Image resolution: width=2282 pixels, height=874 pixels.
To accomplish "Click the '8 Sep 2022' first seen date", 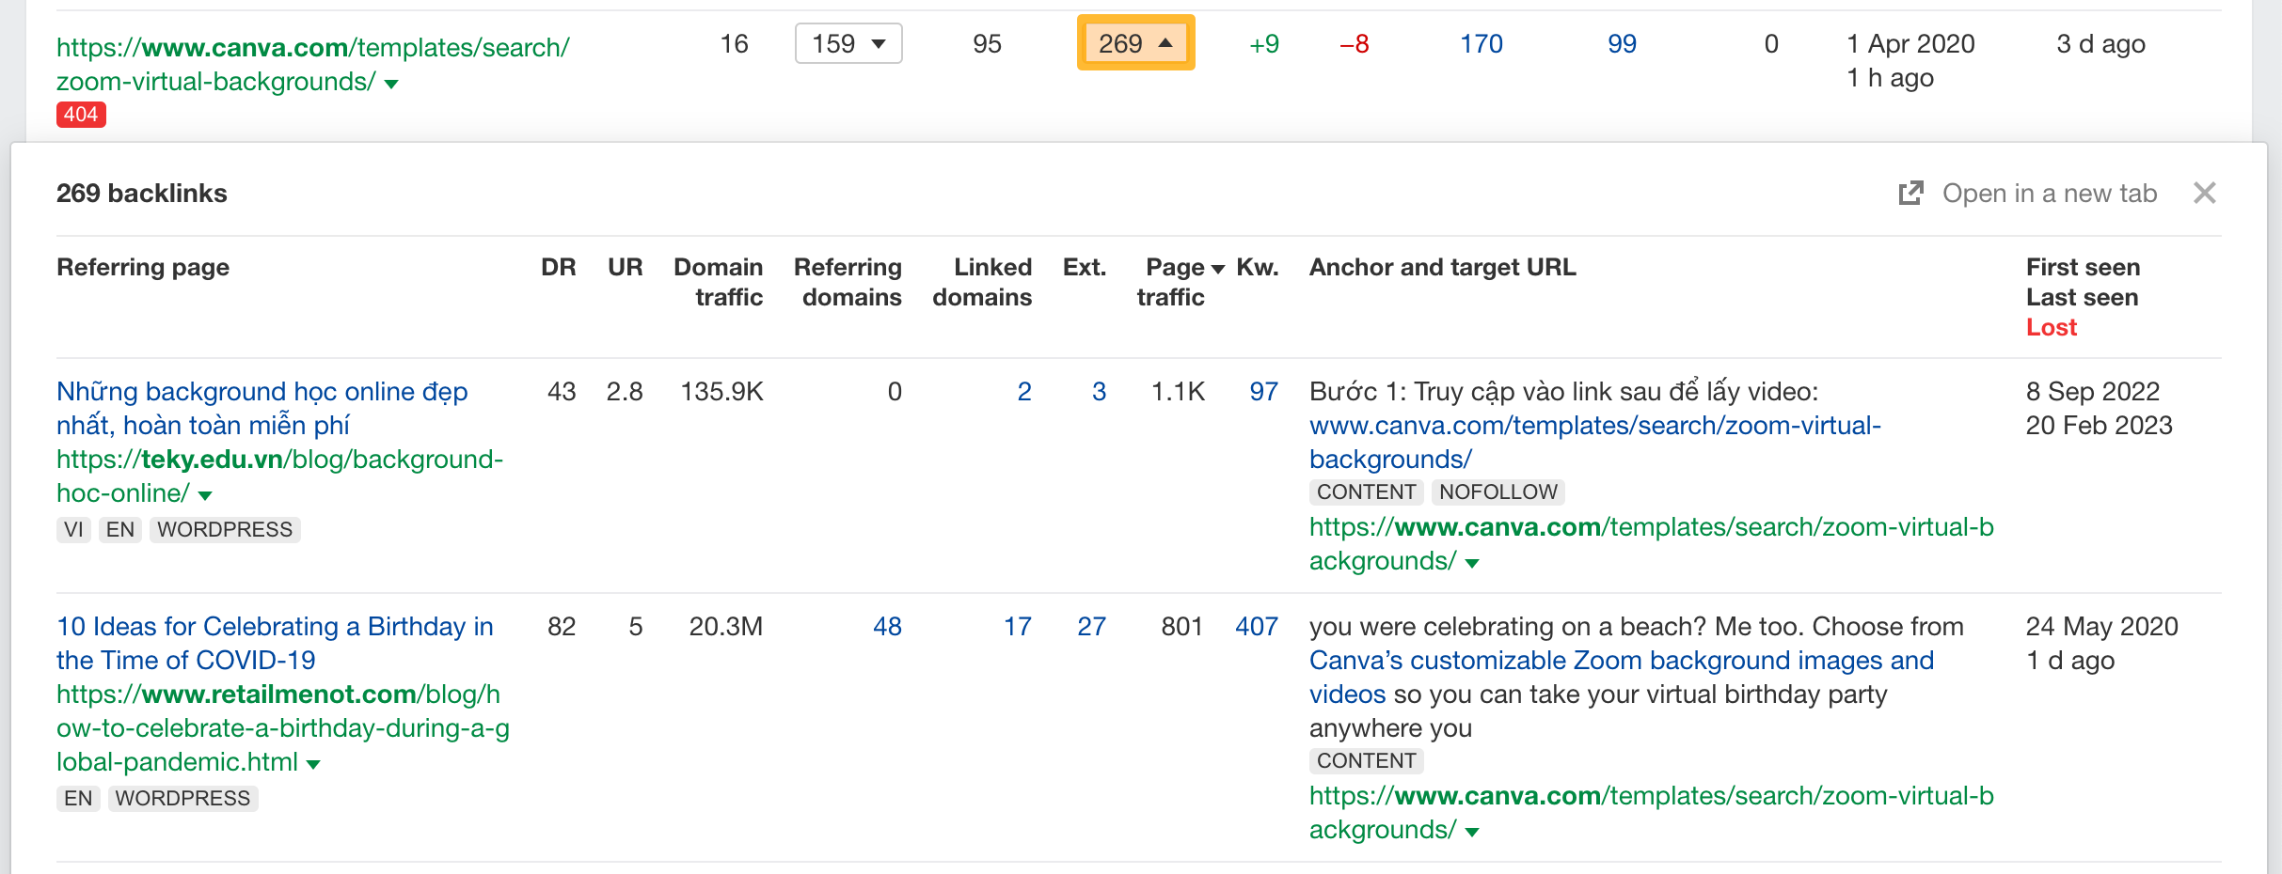I will coord(2092,391).
